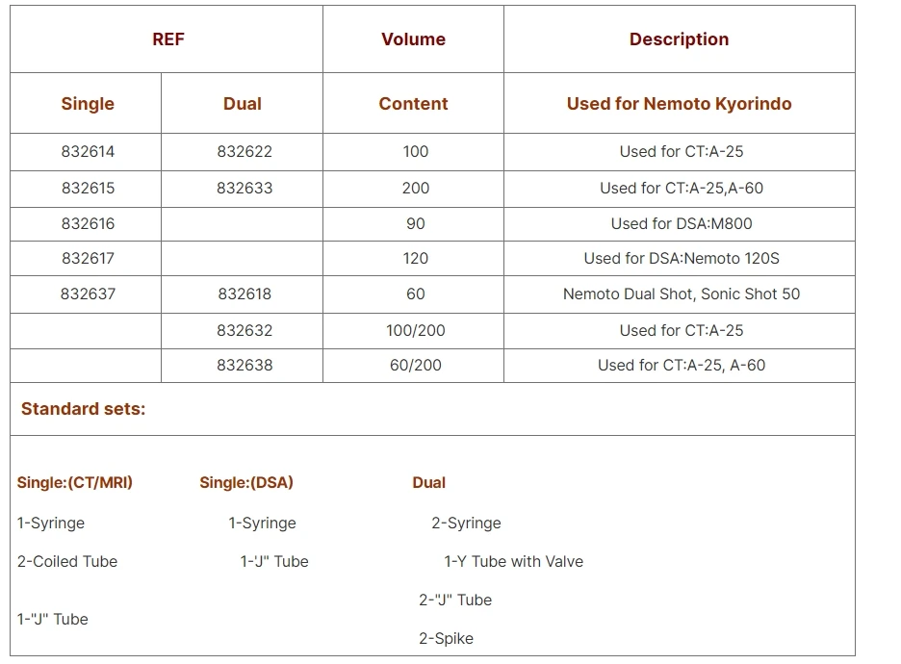
Task: Click the REF column header
Action: (167, 39)
